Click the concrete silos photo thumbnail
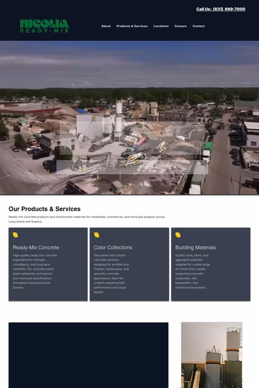Screen dimensions: 259x388 pos(212,355)
